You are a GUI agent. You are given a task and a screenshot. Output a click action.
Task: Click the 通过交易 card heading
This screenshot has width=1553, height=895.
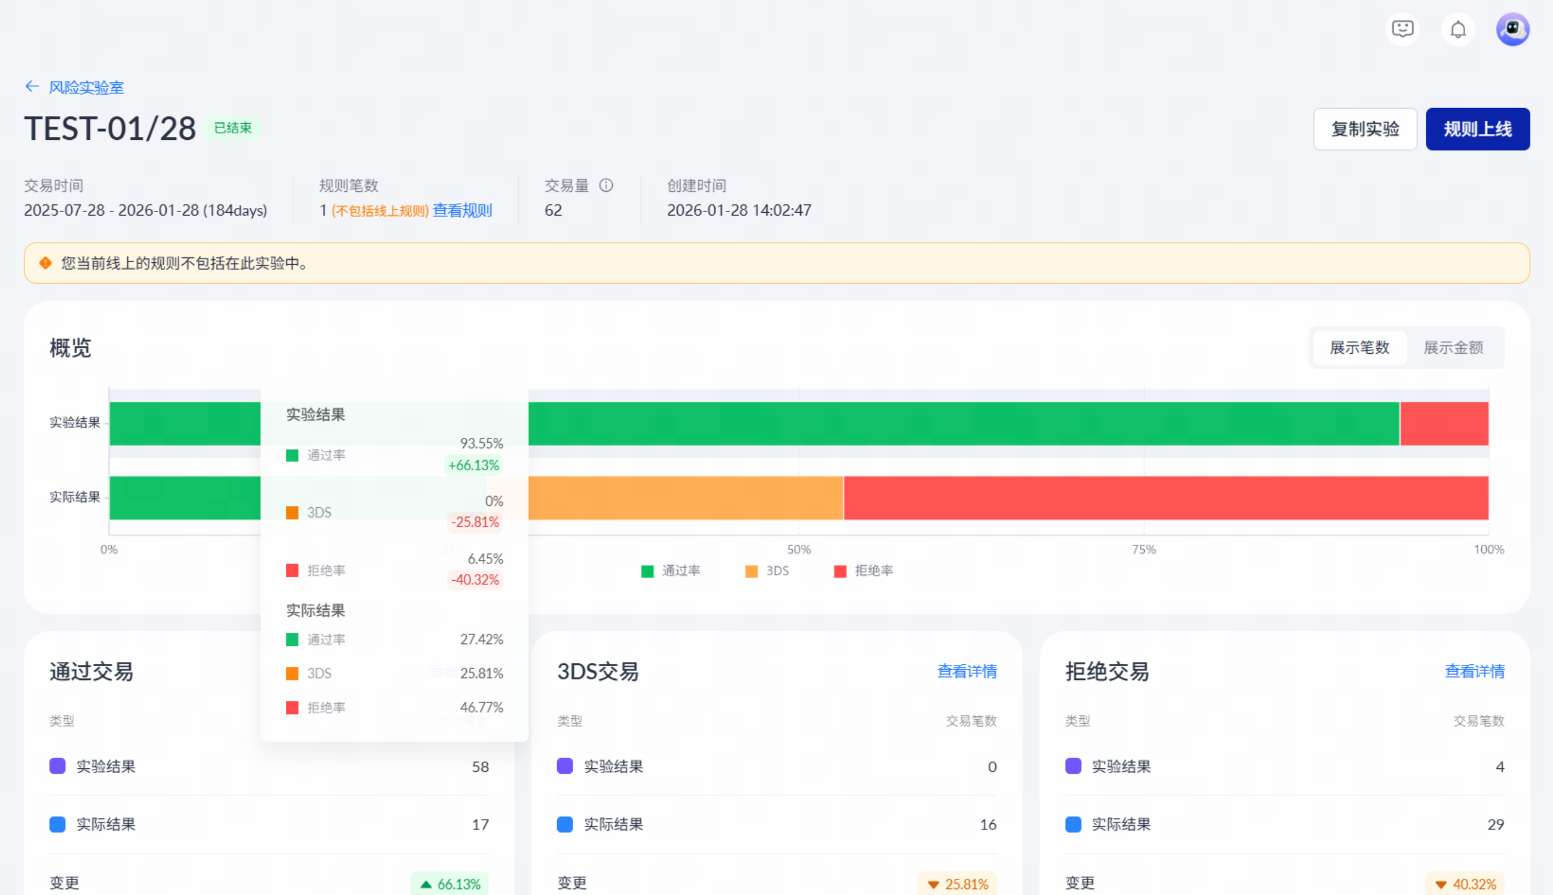pos(91,672)
